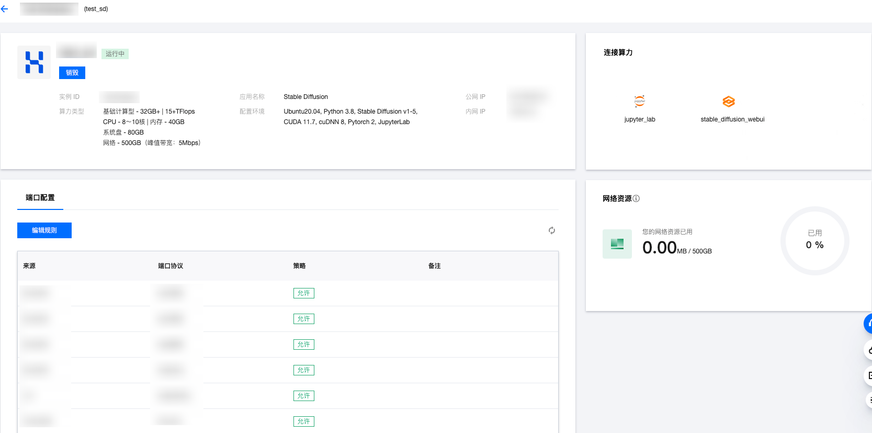Click the 应用名称 label
872x433 pixels.
point(252,97)
